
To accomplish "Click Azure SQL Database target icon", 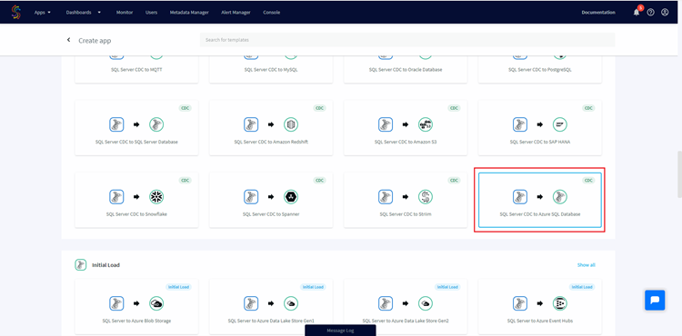I will pos(560,197).
